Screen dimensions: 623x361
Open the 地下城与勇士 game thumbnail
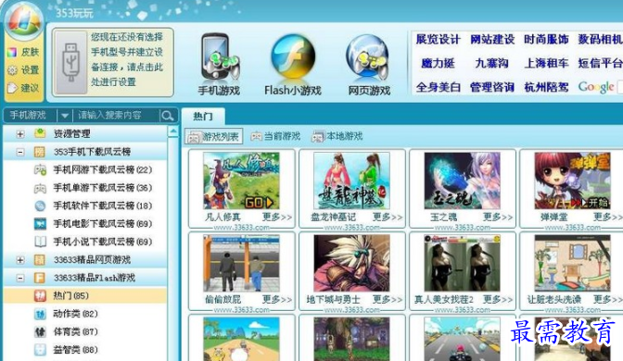pyautogui.click(x=351, y=263)
